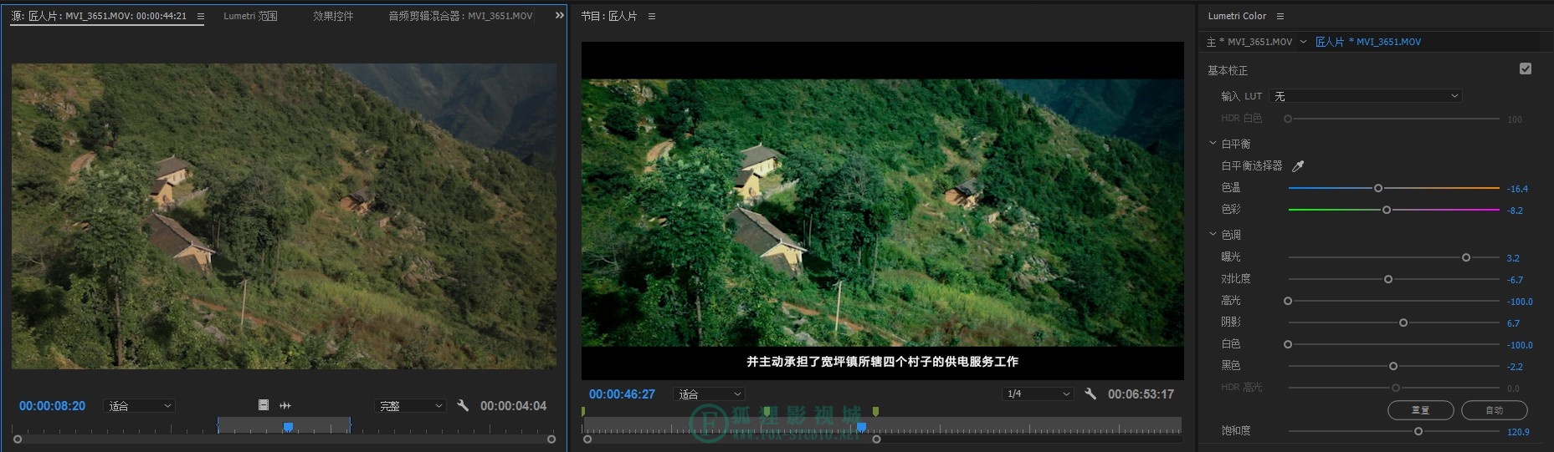Click the 白色 value -100.0
The image size is (1554, 452).
pos(1520,345)
